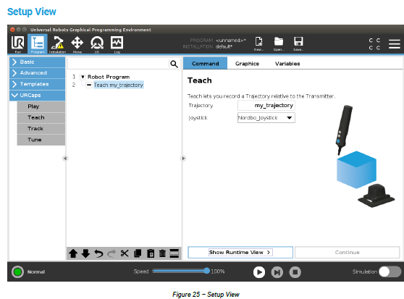Click Show Runtime View button
This screenshot has width=404, height=299.
[240, 252]
